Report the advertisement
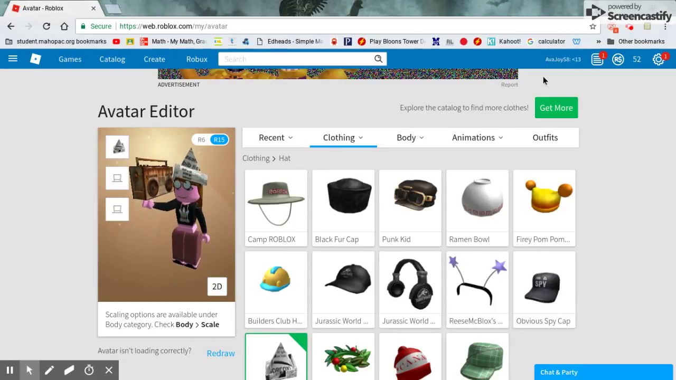The width and height of the screenshot is (676, 380). click(x=509, y=84)
